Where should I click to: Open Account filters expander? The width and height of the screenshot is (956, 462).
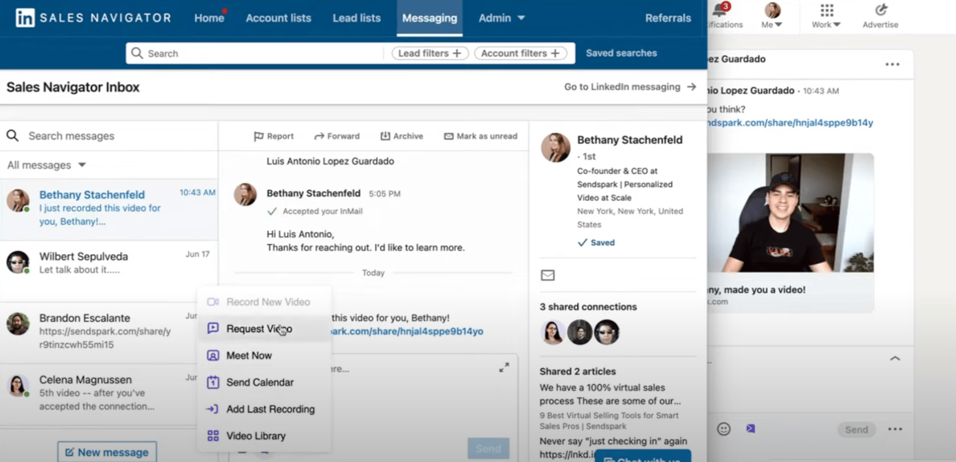coord(520,53)
